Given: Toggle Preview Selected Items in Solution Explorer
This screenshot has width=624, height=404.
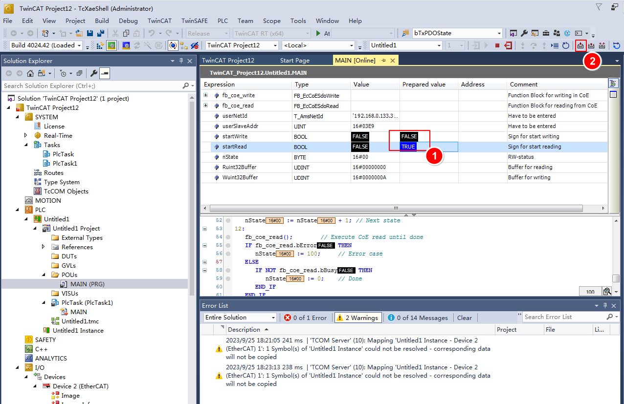Looking at the screenshot, I should 105,73.
